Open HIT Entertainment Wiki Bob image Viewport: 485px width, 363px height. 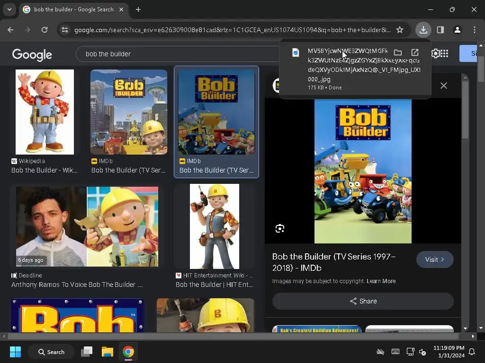215,226
